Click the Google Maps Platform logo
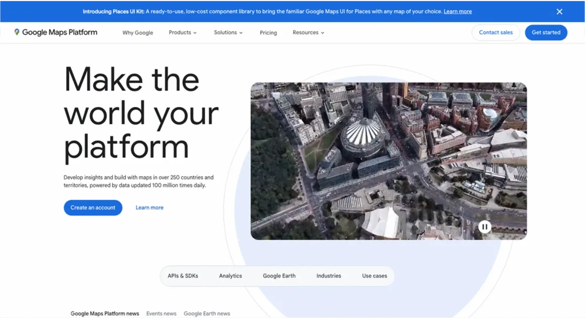 (56, 32)
